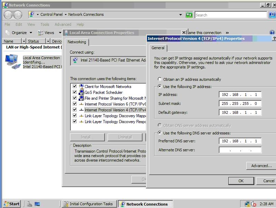The width and height of the screenshot is (276, 208).
Task: Click the network status icon in system tray
Action: point(247,204)
